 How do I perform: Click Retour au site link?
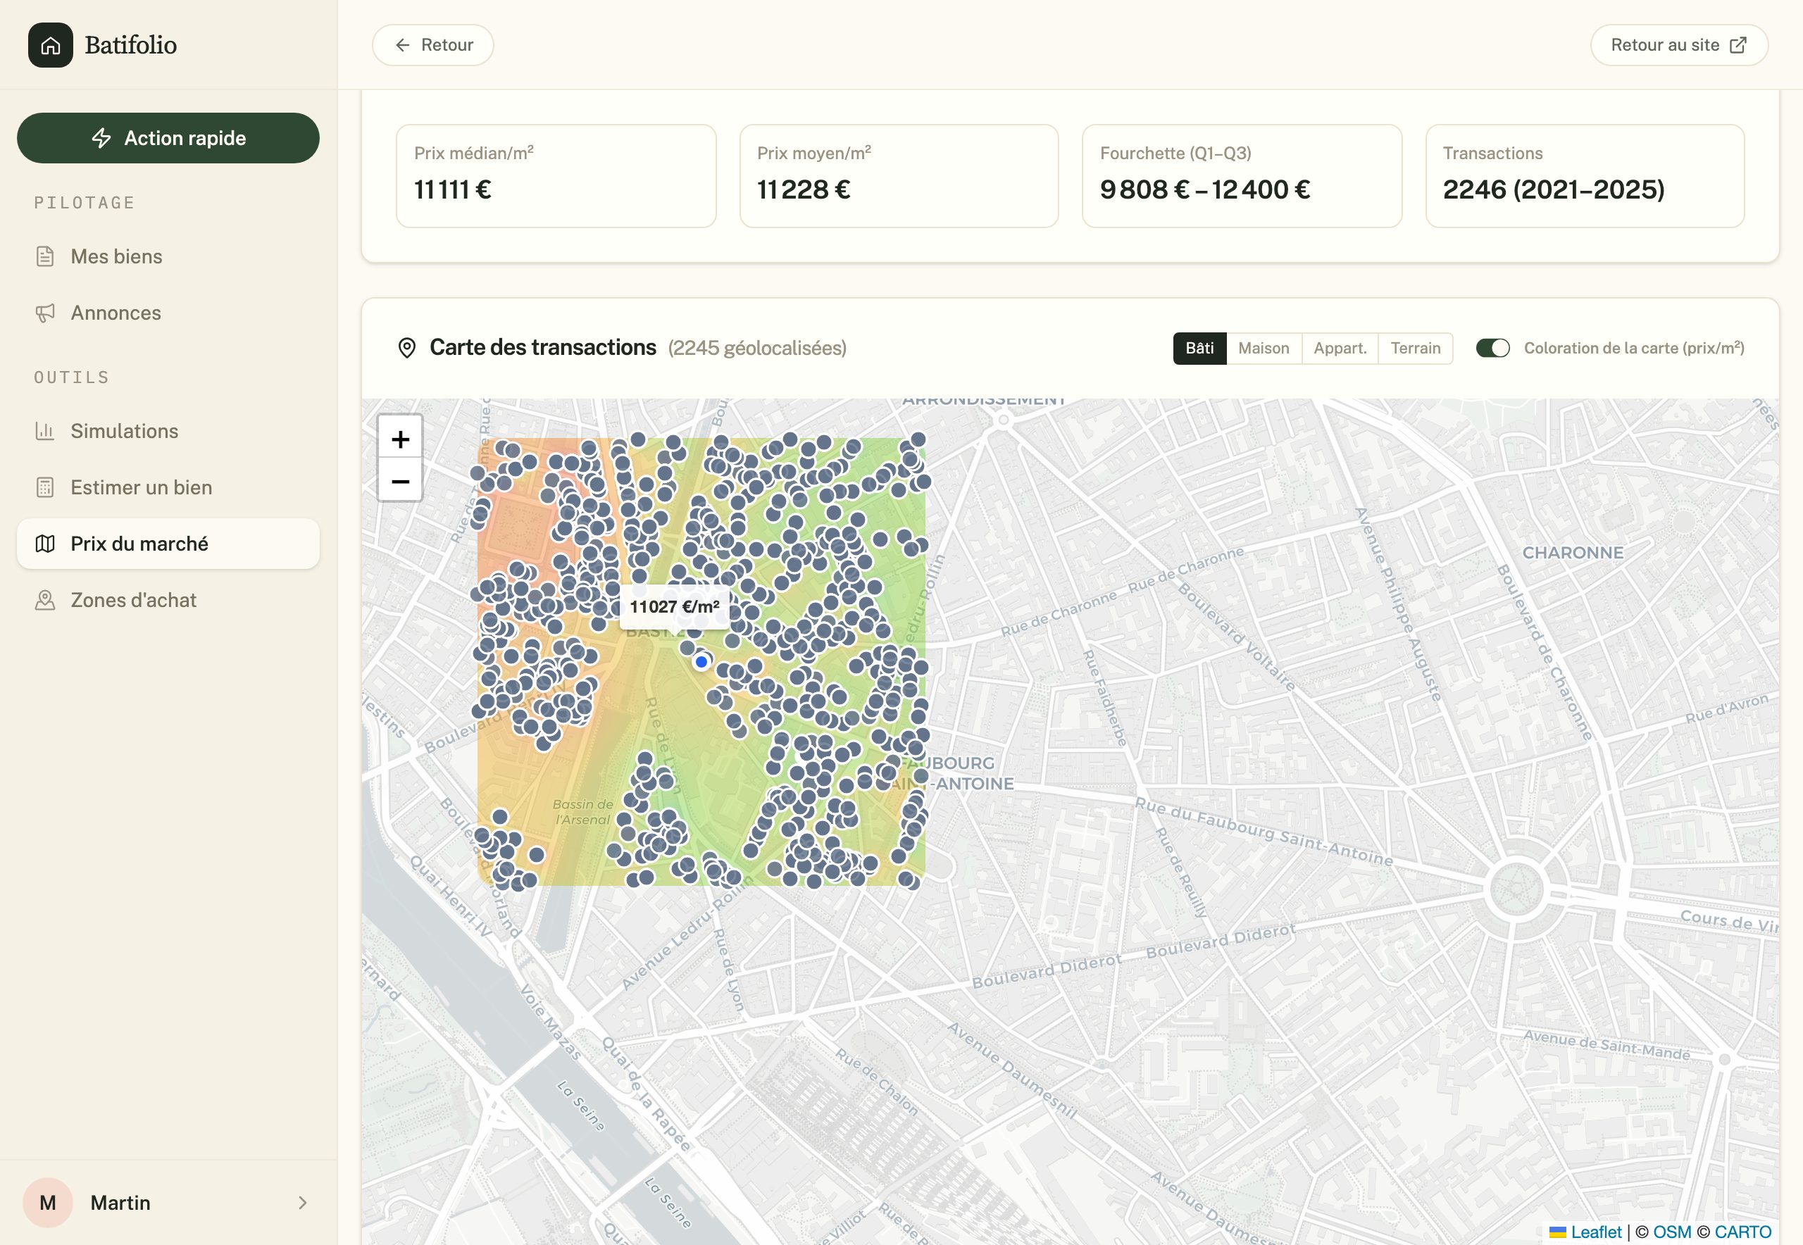click(1679, 45)
